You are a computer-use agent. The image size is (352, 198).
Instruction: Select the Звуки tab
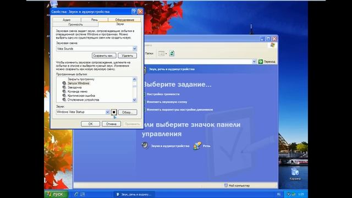(120, 24)
